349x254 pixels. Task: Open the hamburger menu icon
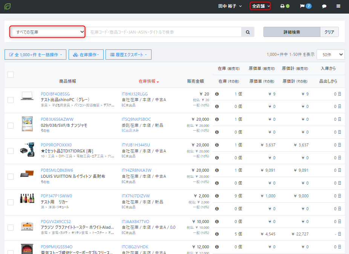coord(338,6)
